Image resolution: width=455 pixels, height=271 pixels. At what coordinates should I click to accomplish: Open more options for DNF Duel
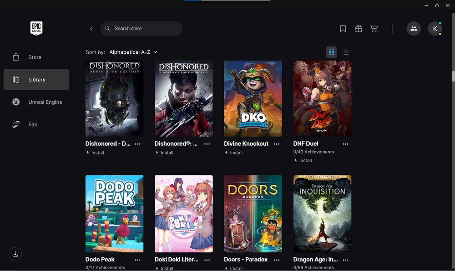346,144
